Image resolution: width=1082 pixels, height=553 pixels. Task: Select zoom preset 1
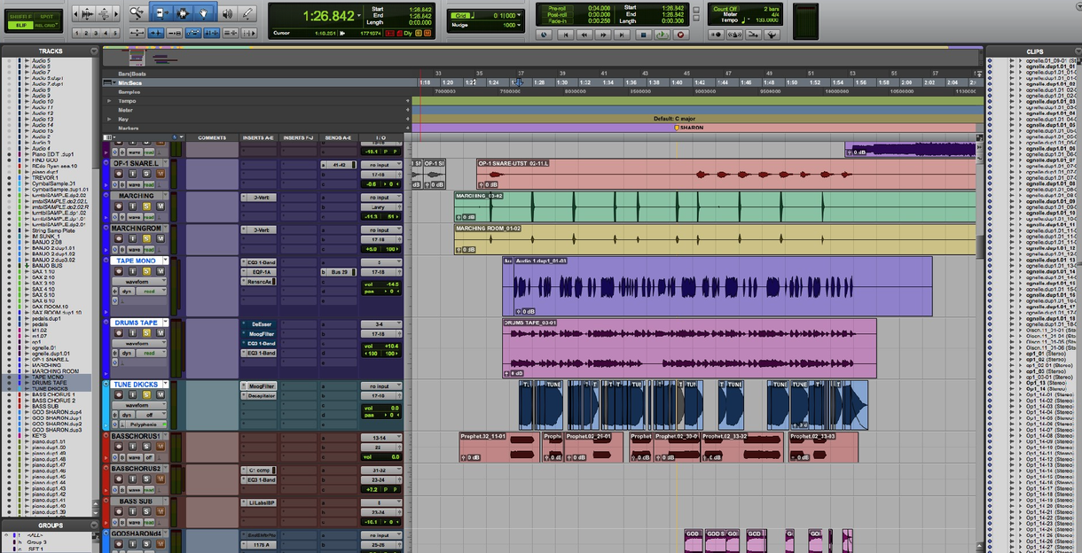click(77, 33)
